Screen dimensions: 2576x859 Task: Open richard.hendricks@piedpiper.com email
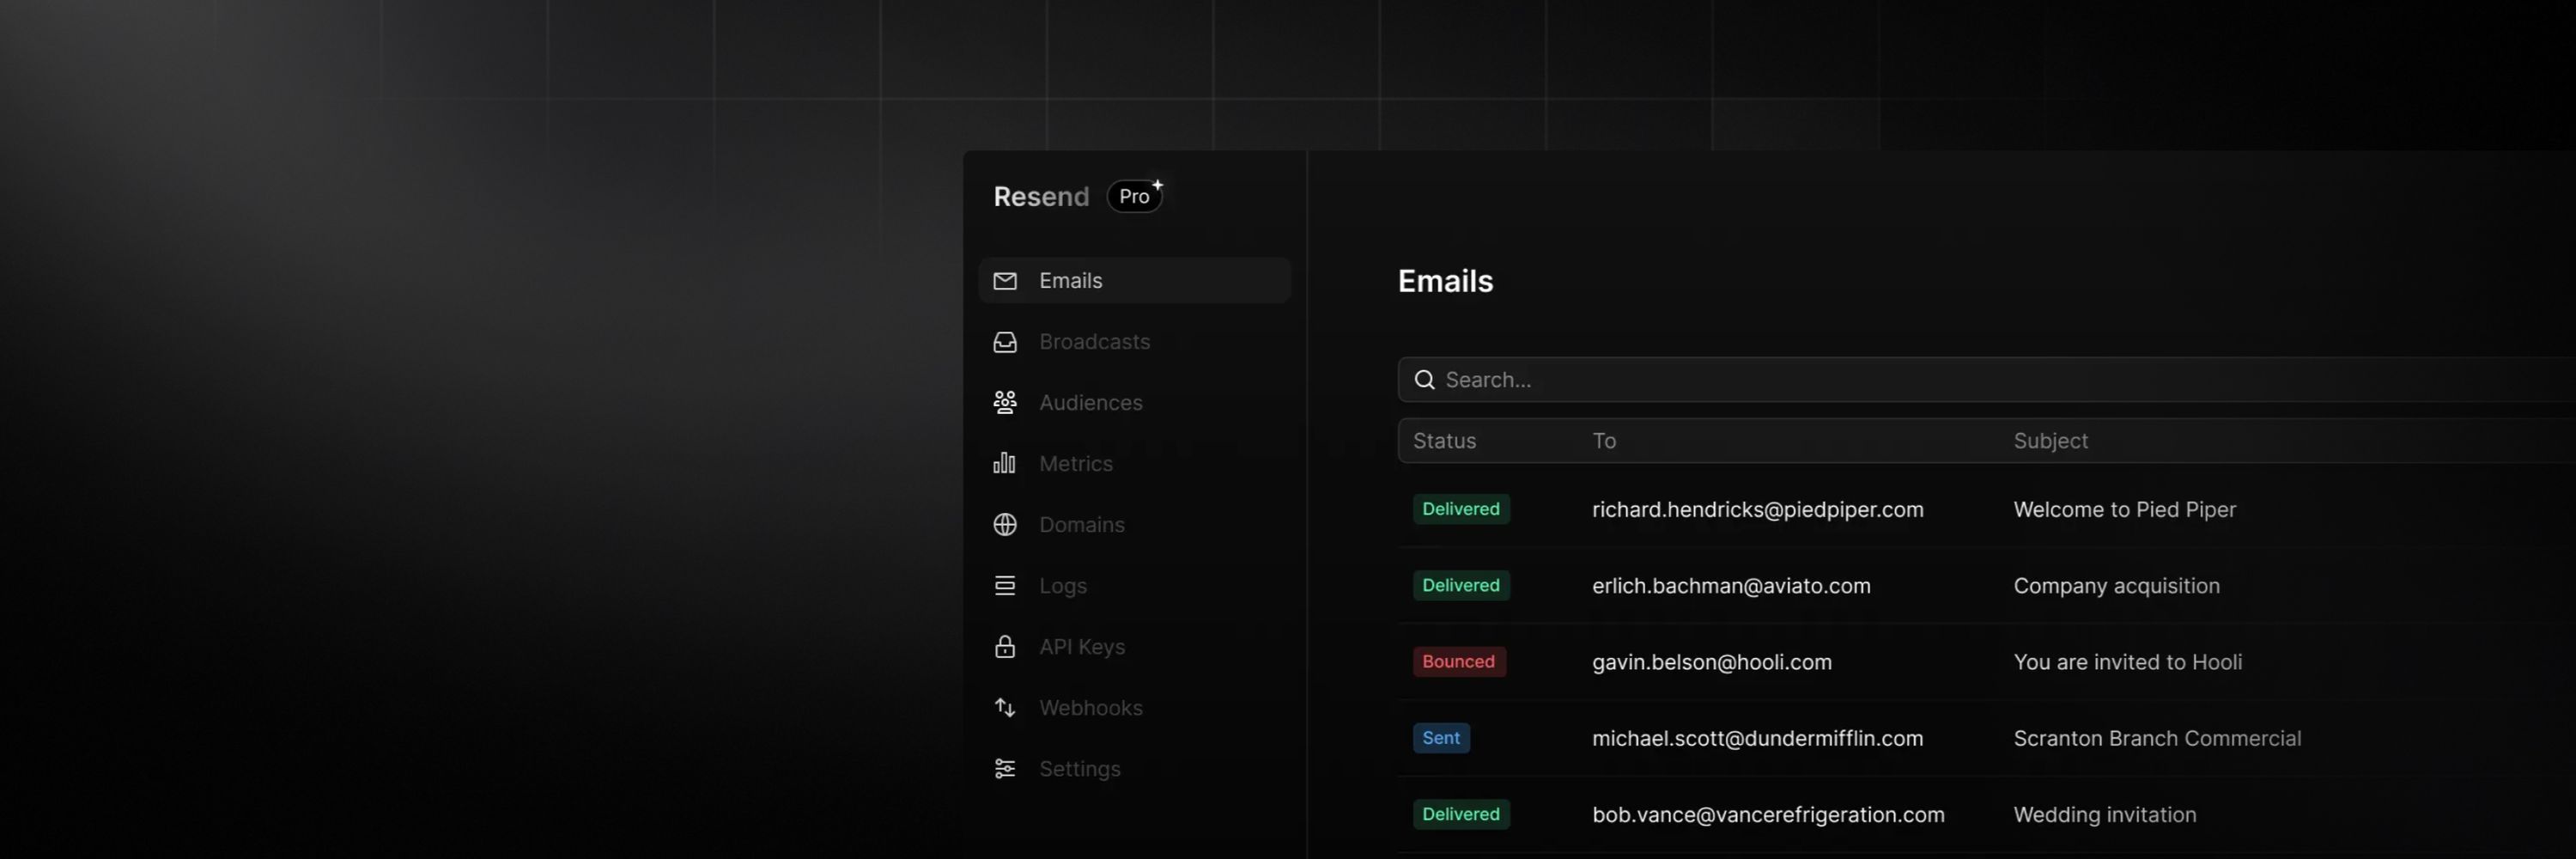click(1757, 510)
